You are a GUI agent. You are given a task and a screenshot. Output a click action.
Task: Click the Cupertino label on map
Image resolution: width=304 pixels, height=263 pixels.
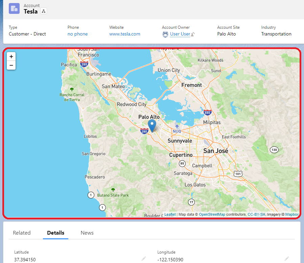click(x=181, y=155)
